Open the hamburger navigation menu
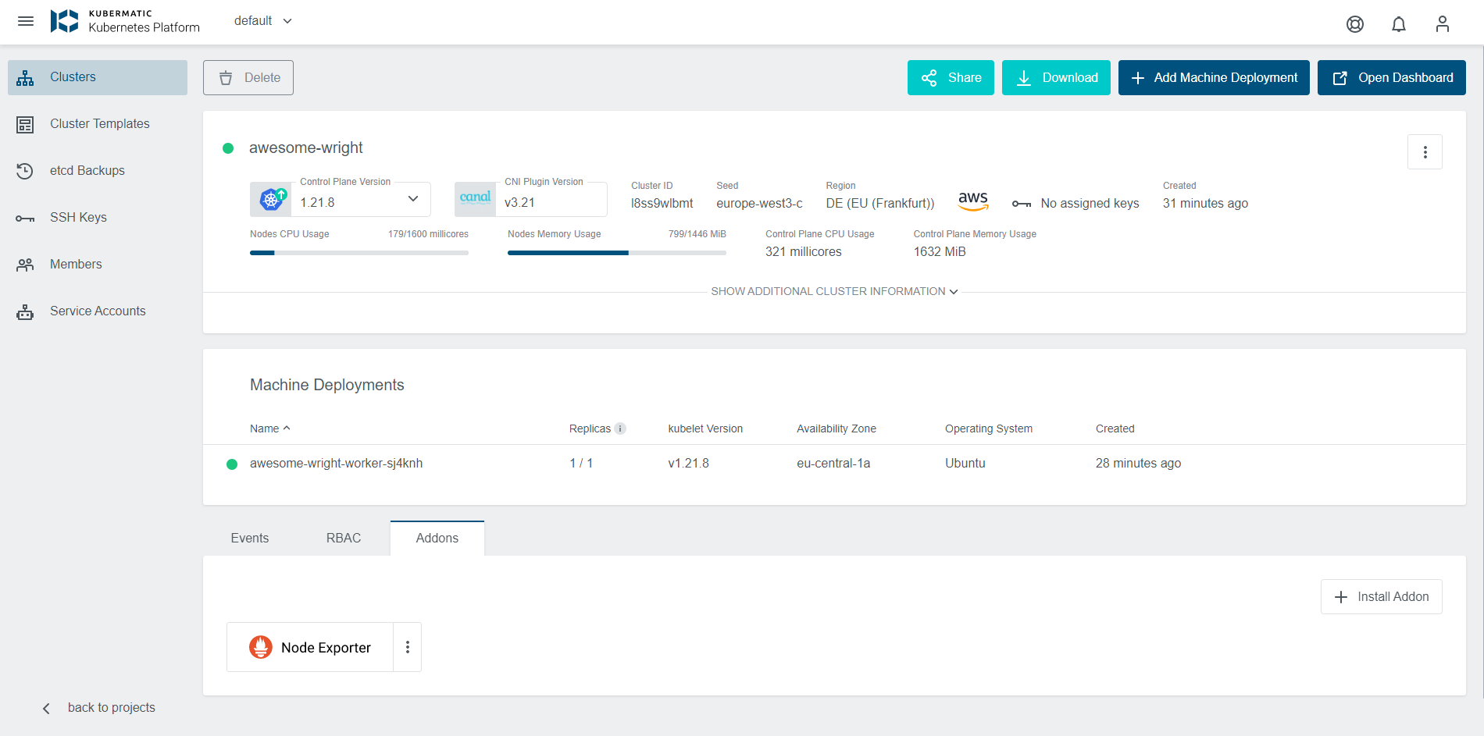The width and height of the screenshot is (1484, 736). (26, 21)
